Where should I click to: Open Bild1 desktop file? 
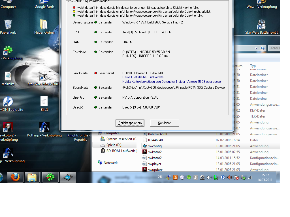coord(44,104)
